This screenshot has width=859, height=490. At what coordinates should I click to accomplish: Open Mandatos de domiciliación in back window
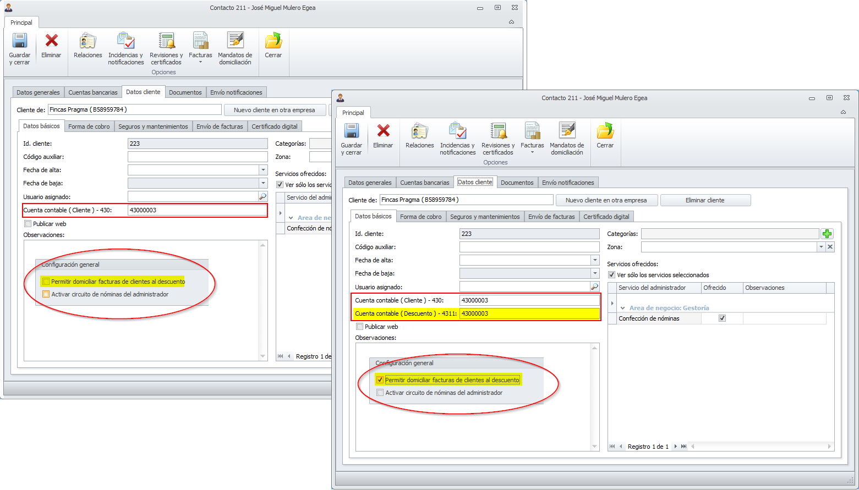point(235,48)
